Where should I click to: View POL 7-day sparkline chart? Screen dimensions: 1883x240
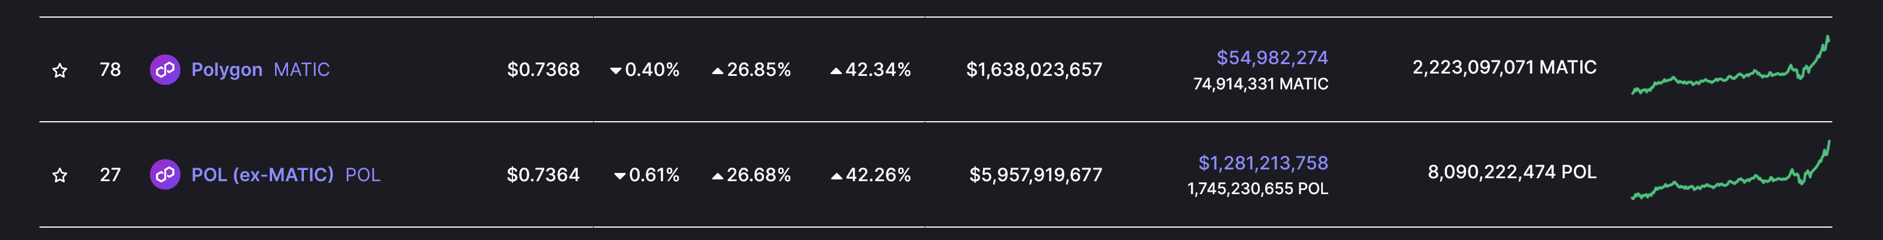(1730, 170)
